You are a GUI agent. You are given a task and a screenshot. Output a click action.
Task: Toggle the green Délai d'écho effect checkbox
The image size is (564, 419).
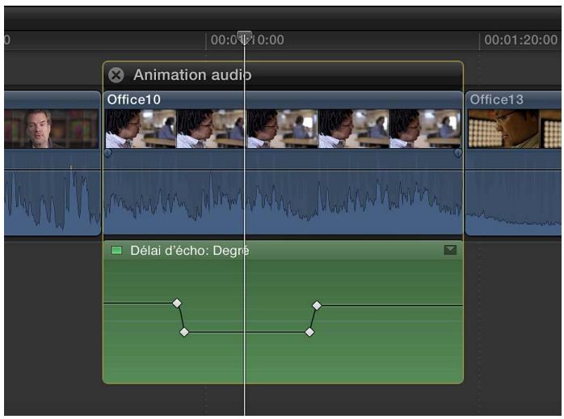[x=116, y=250]
